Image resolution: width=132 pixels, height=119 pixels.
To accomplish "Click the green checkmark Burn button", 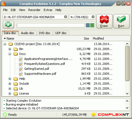I will (x=121, y=21).
